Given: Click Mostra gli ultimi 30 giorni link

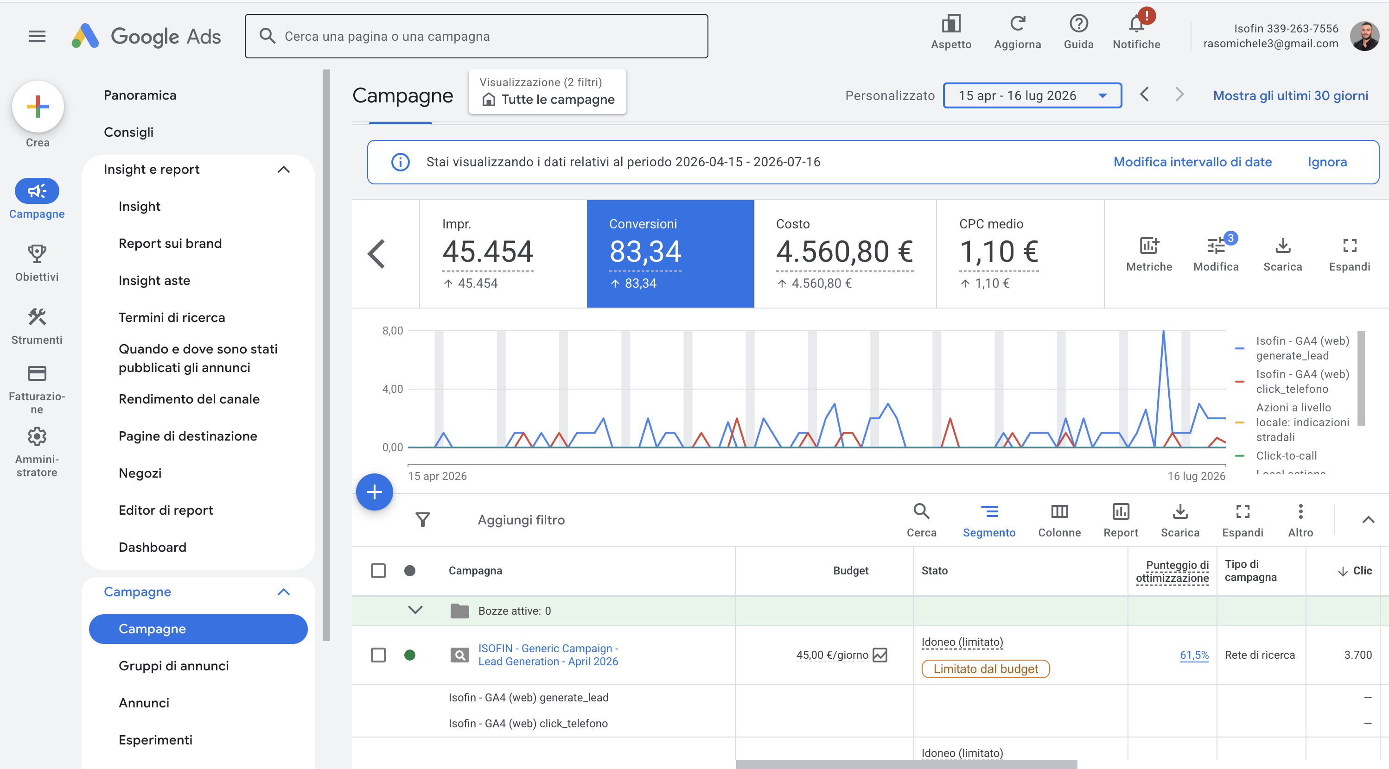Looking at the screenshot, I should (1290, 95).
